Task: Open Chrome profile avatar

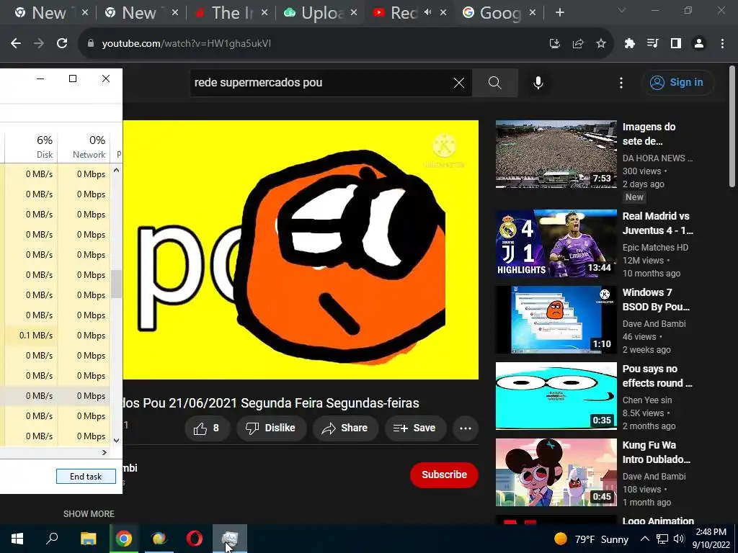Action: pos(699,44)
